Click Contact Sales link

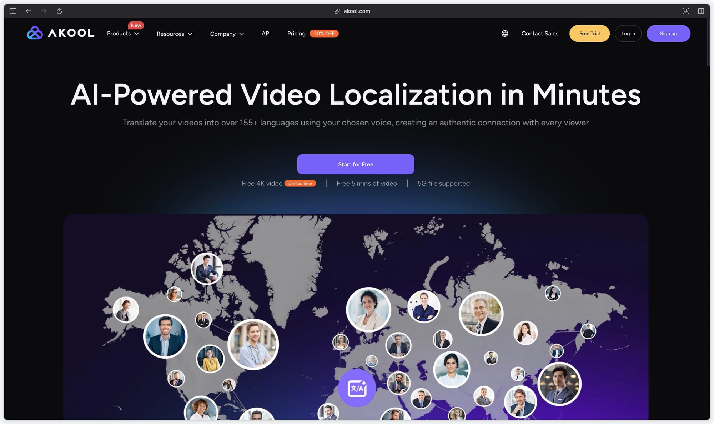coord(540,33)
